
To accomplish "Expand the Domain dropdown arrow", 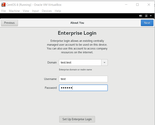I will pos(104,63).
